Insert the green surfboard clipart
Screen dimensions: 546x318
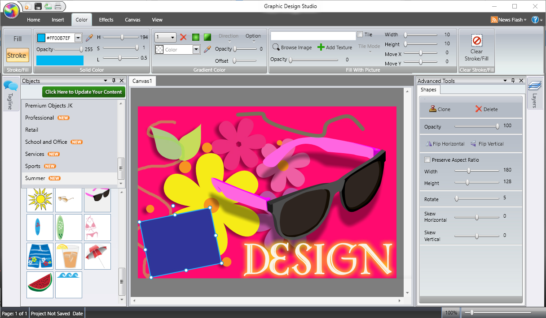click(69, 228)
